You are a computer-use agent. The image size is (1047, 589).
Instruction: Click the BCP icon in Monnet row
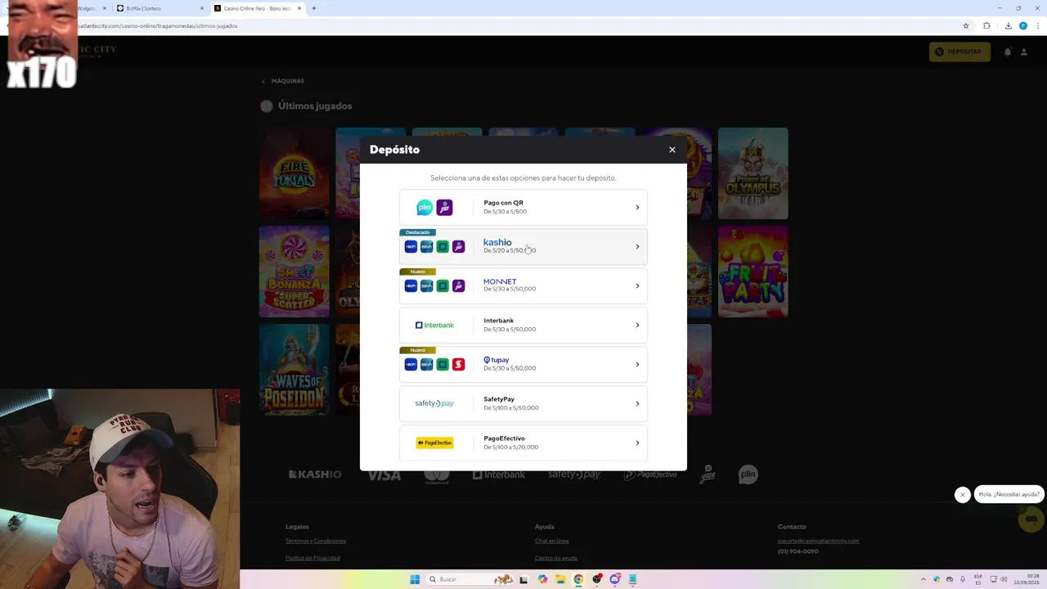click(x=411, y=286)
